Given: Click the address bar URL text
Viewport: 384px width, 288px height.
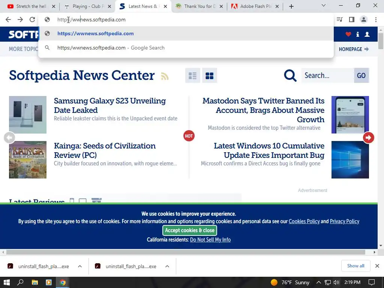Looking at the screenshot, I should pyautogui.click(x=91, y=19).
